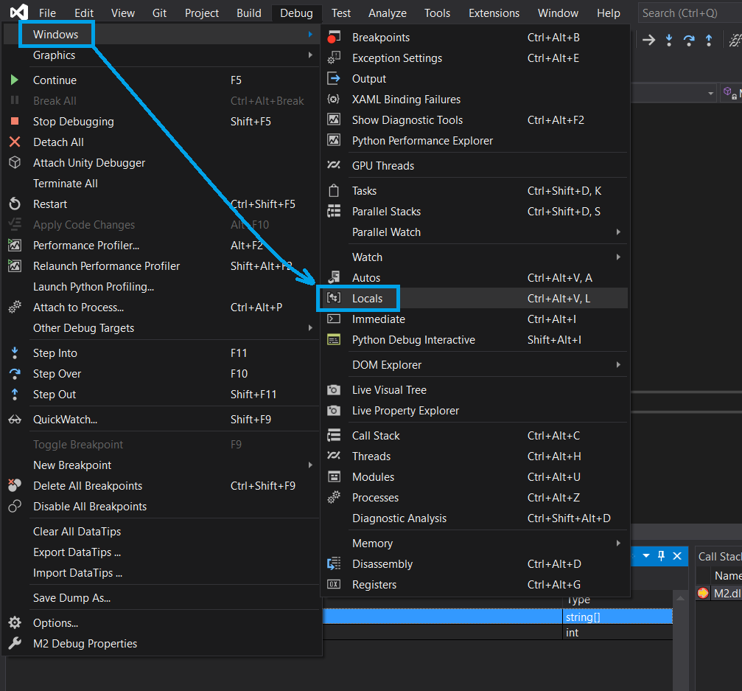Expand the Memory submenu

[618, 544]
